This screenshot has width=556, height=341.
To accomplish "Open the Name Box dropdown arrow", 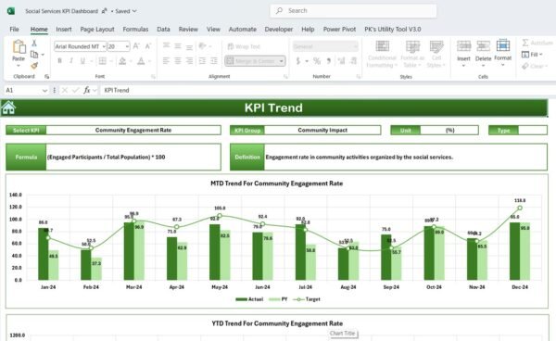I will coord(44,91).
